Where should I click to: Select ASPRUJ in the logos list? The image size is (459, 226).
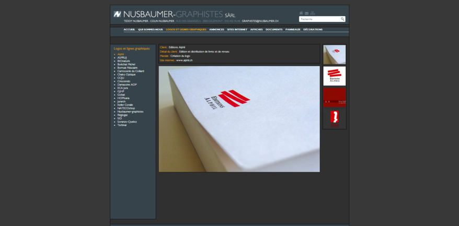(x=122, y=57)
